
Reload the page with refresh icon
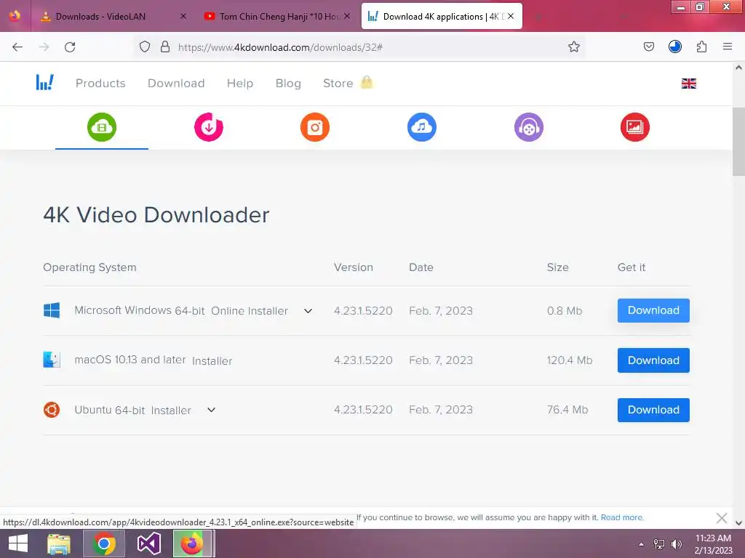(x=70, y=47)
